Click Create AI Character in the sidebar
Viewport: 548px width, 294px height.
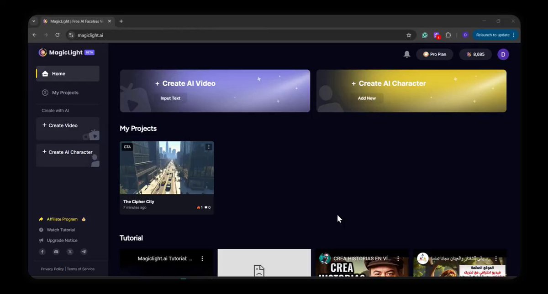[68, 155]
